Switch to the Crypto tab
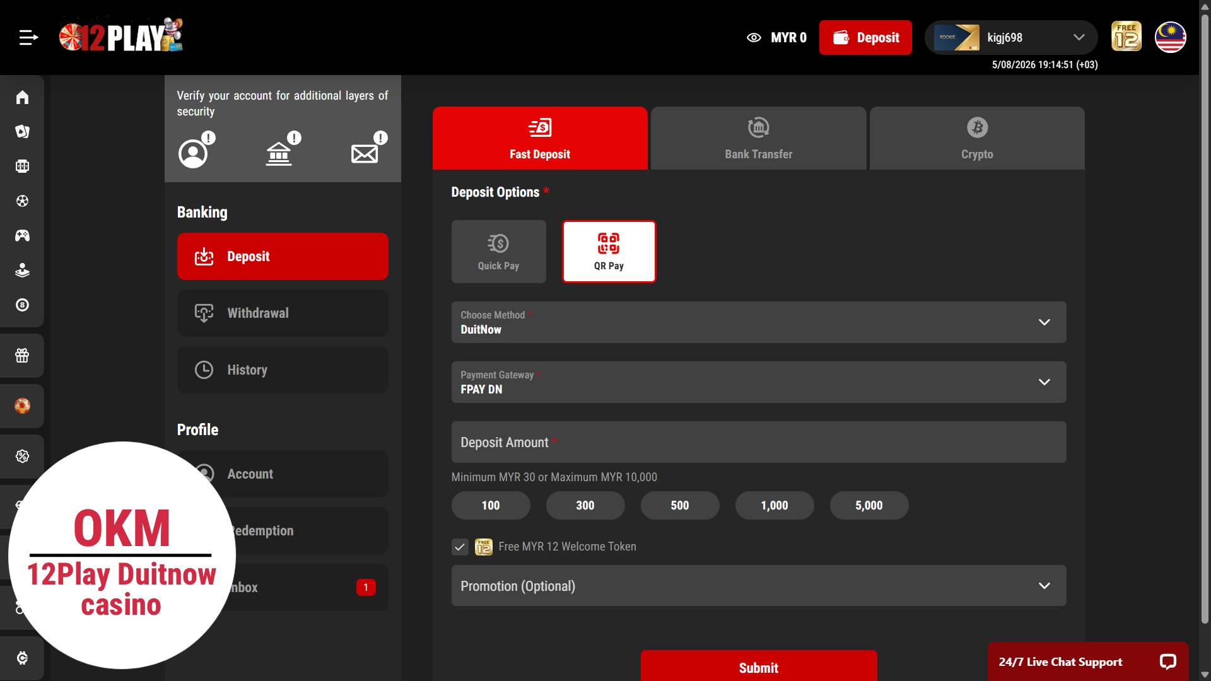The width and height of the screenshot is (1211, 681). coord(977,138)
